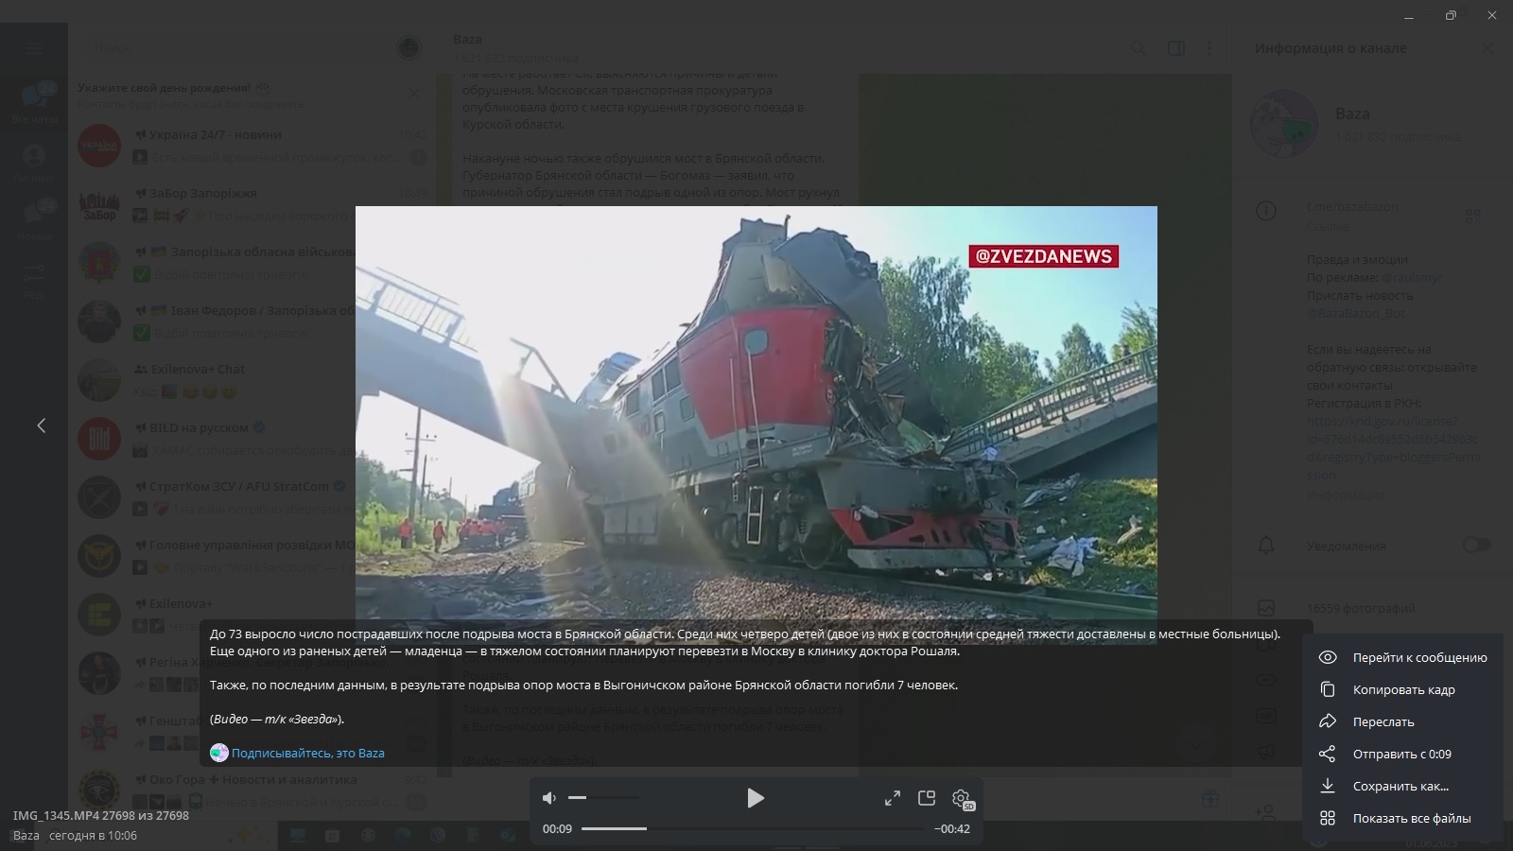Click the 'Baza' sender name at bottom left
Image resolution: width=1513 pixels, height=851 pixels.
point(26,835)
